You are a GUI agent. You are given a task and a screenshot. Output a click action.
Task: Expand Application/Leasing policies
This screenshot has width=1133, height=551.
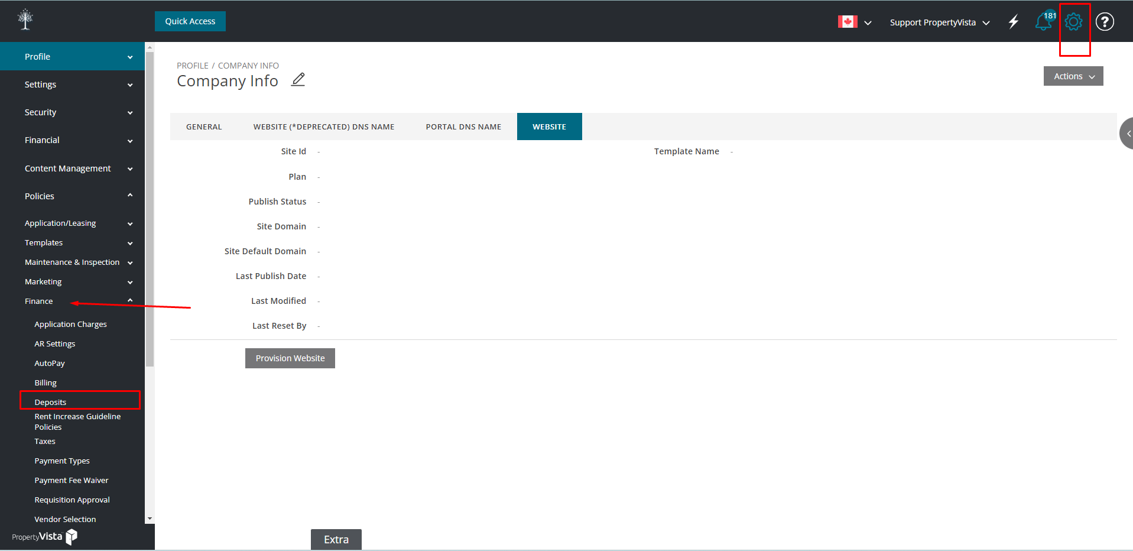pyautogui.click(x=72, y=223)
